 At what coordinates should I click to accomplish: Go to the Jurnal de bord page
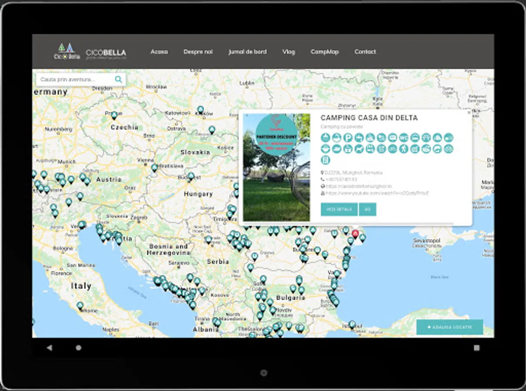(x=247, y=52)
